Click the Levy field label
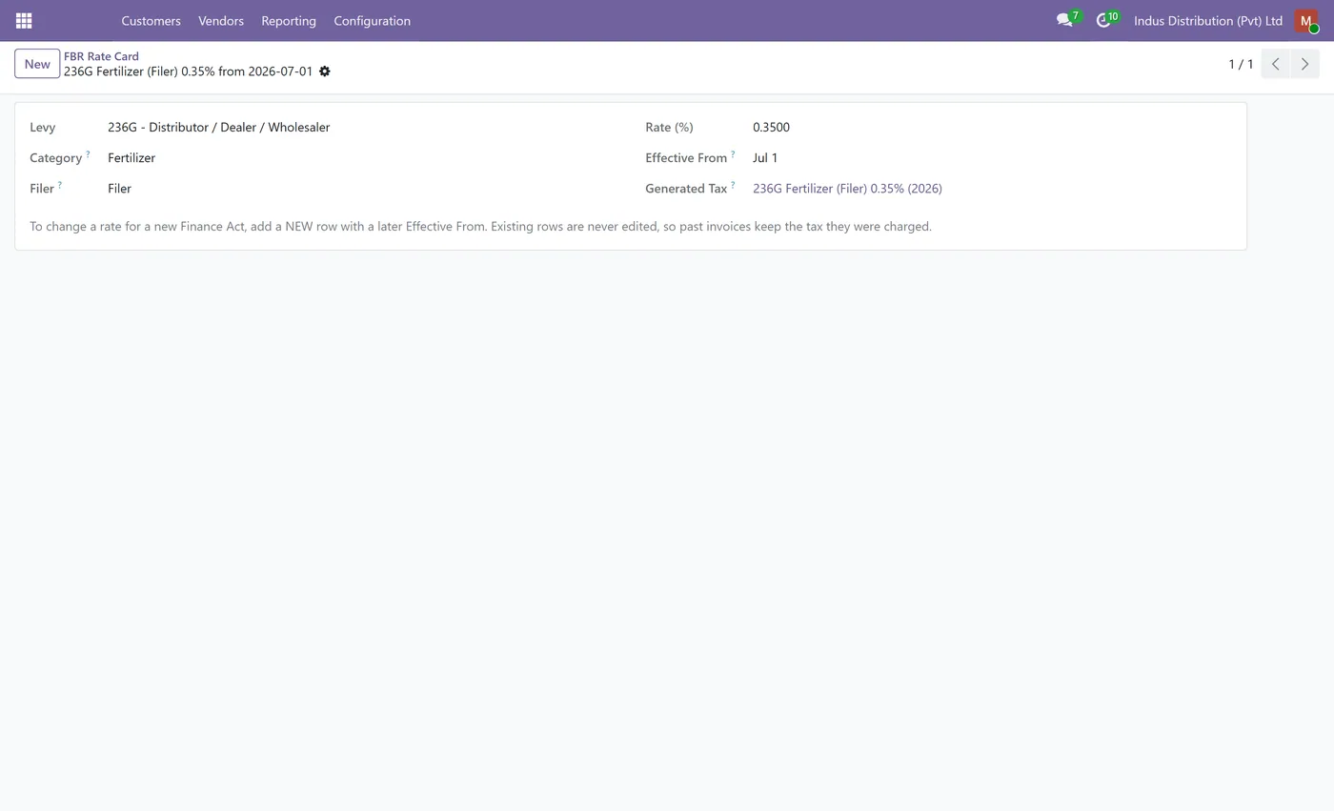Viewport: 1334px width, 811px height. [x=43, y=127]
